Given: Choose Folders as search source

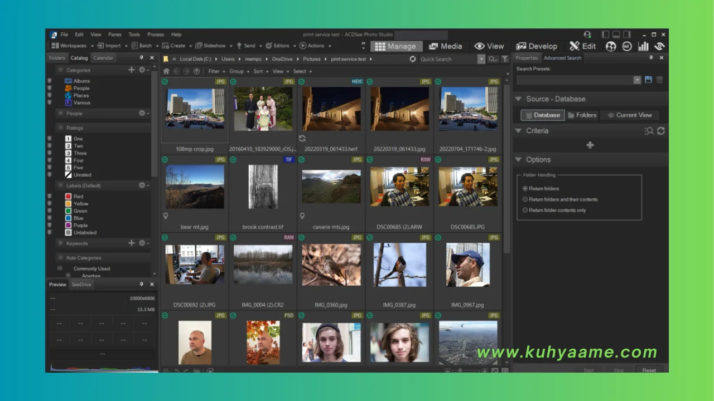Looking at the screenshot, I should coord(582,115).
